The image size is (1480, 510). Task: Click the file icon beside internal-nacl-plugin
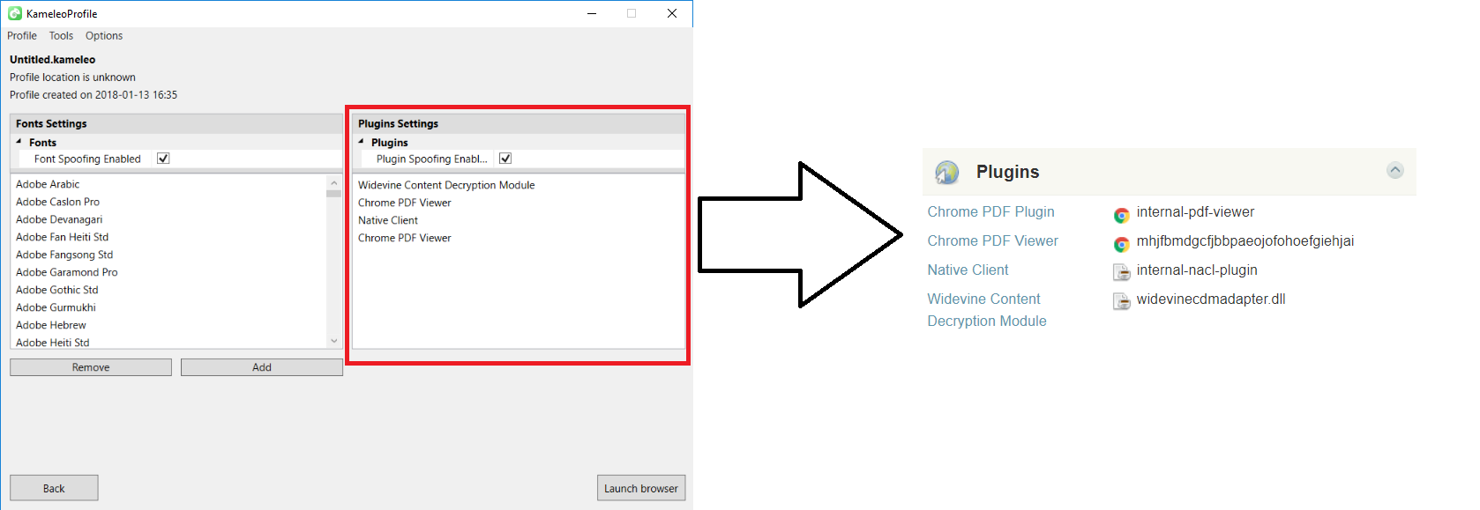coord(1121,272)
